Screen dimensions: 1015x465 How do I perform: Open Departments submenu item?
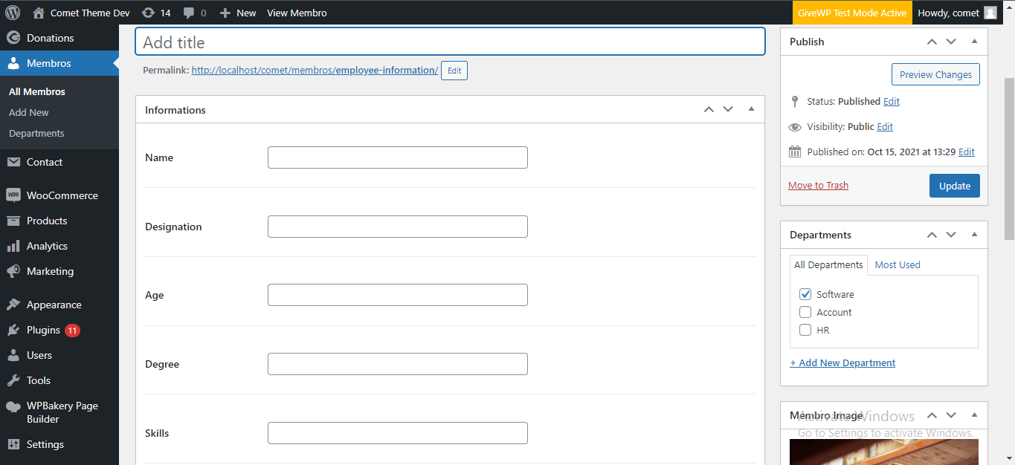click(x=36, y=133)
